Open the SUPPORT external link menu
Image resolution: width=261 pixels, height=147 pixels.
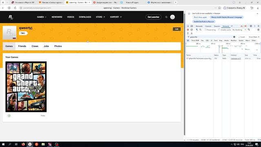116,17
